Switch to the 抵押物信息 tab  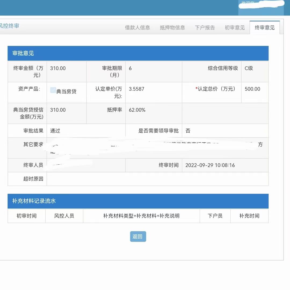pyautogui.click(x=172, y=28)
